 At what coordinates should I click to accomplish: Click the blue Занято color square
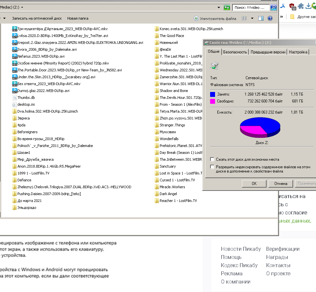(x=212, y=94)
